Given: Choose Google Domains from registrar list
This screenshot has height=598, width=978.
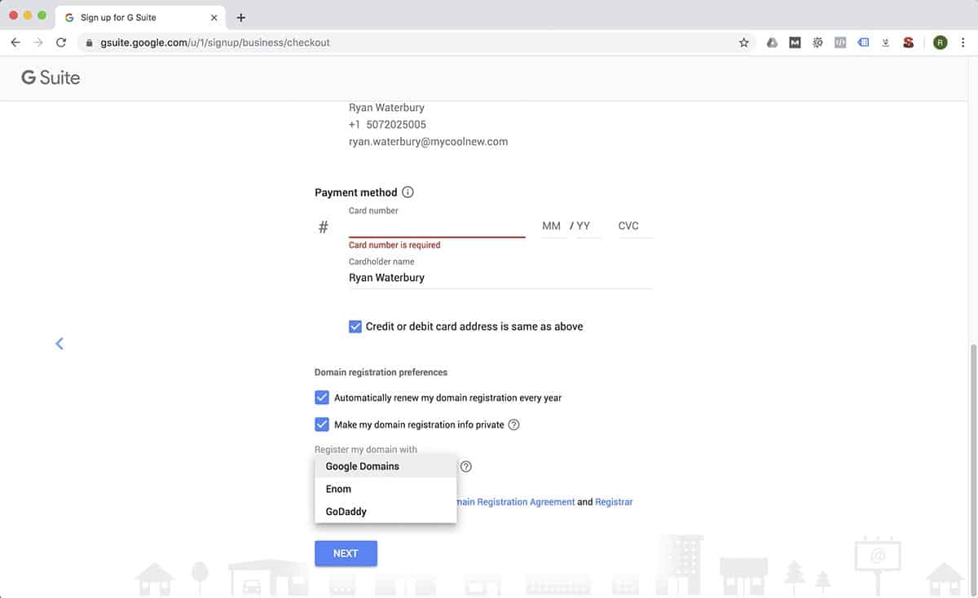Looking at the screenshot, I should (385, 466).
